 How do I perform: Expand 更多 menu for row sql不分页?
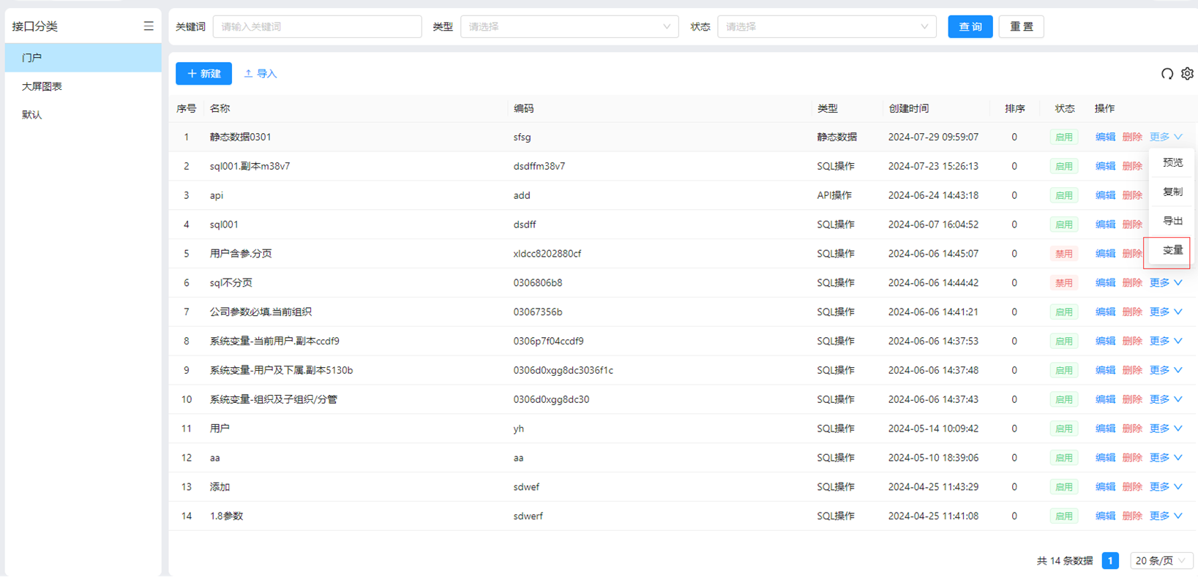(x=1165, y=283)
